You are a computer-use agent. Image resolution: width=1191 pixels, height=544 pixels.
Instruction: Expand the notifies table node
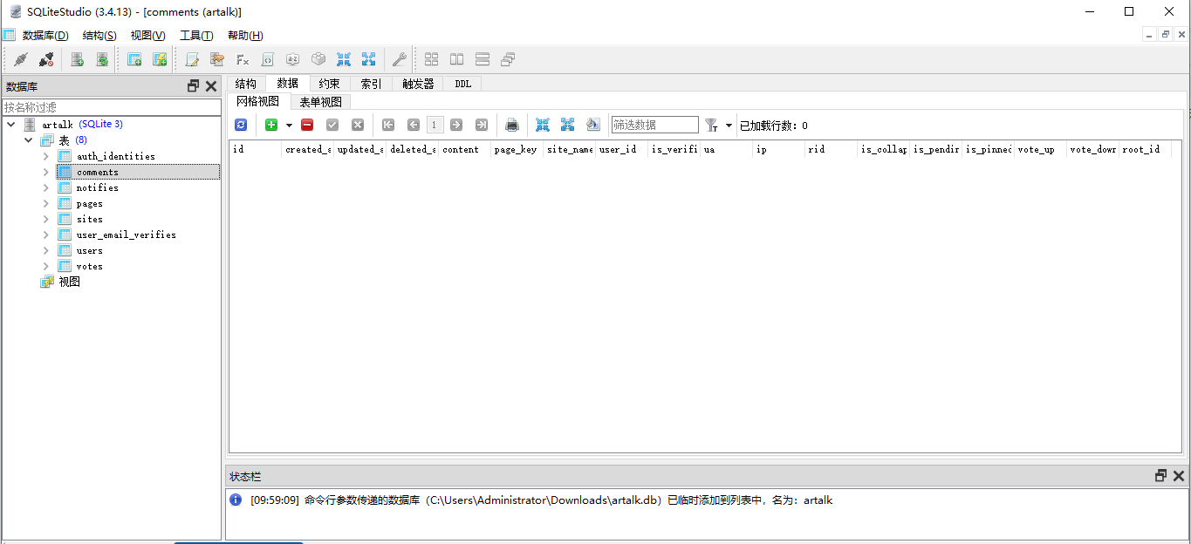coord(46,187)
